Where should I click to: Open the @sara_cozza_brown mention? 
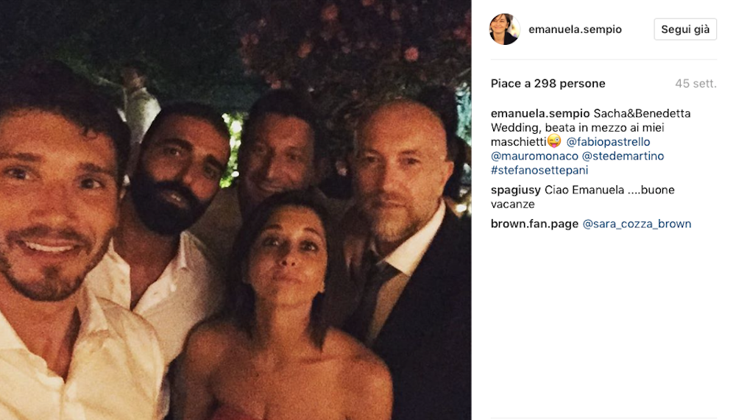(x=637, y=224)
